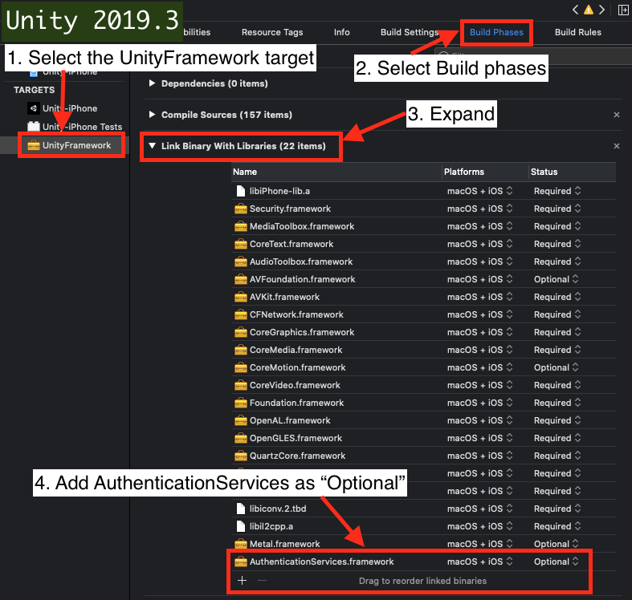632x600 pixels.
Task: Click the AudioToolbox.framework toolbox icon
Action: point(241,261)
